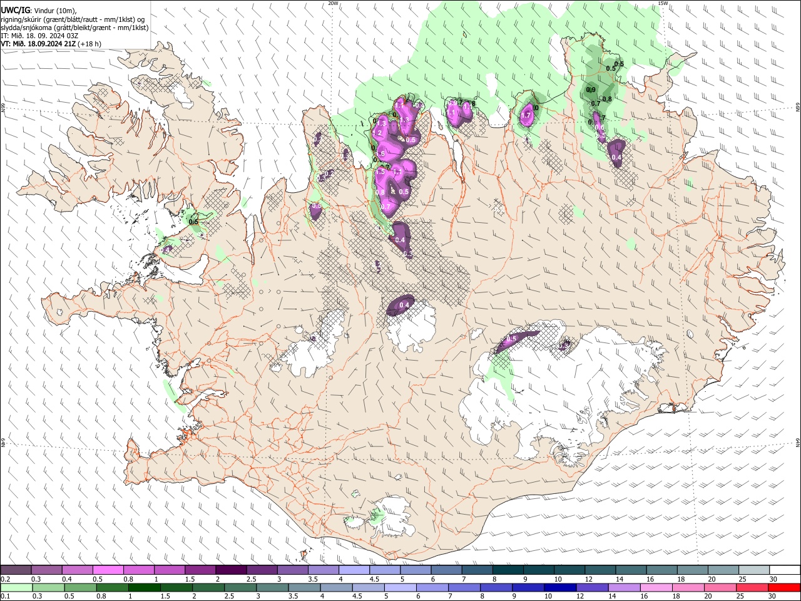The width and height of the screenshot is (801, 601).
Task: Click the "IT: Mið. 18. 09. 2024 03Z" line
Action: [39, 36]
